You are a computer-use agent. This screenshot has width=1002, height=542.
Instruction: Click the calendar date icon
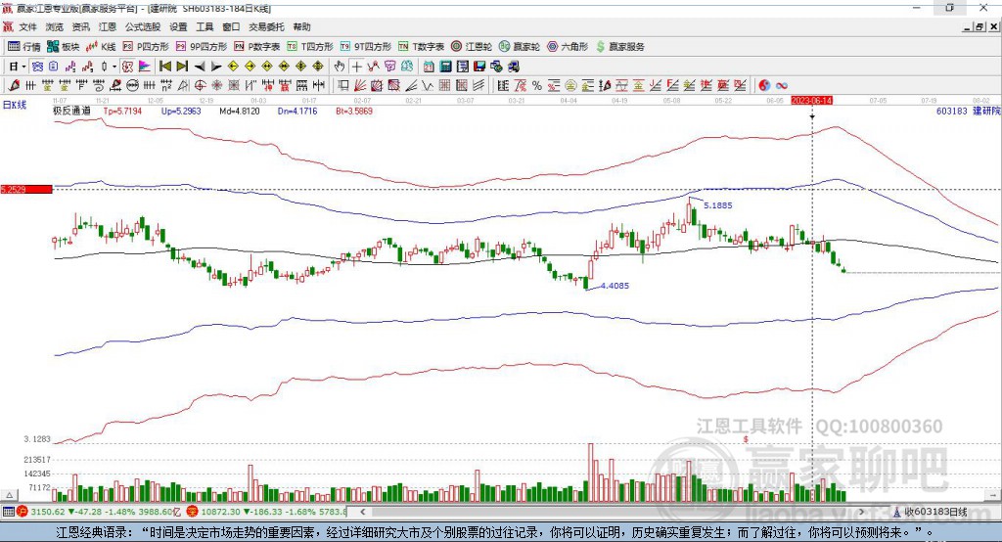coord(429,67)
